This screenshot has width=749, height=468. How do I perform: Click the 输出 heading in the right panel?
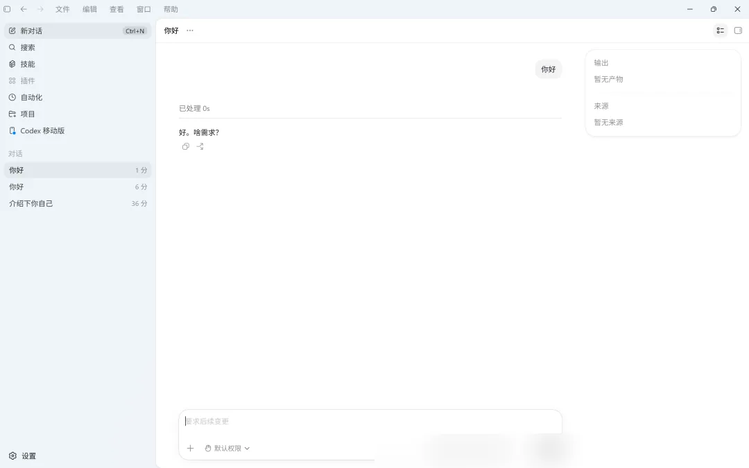pyautogui.click(x=601, y=62)
